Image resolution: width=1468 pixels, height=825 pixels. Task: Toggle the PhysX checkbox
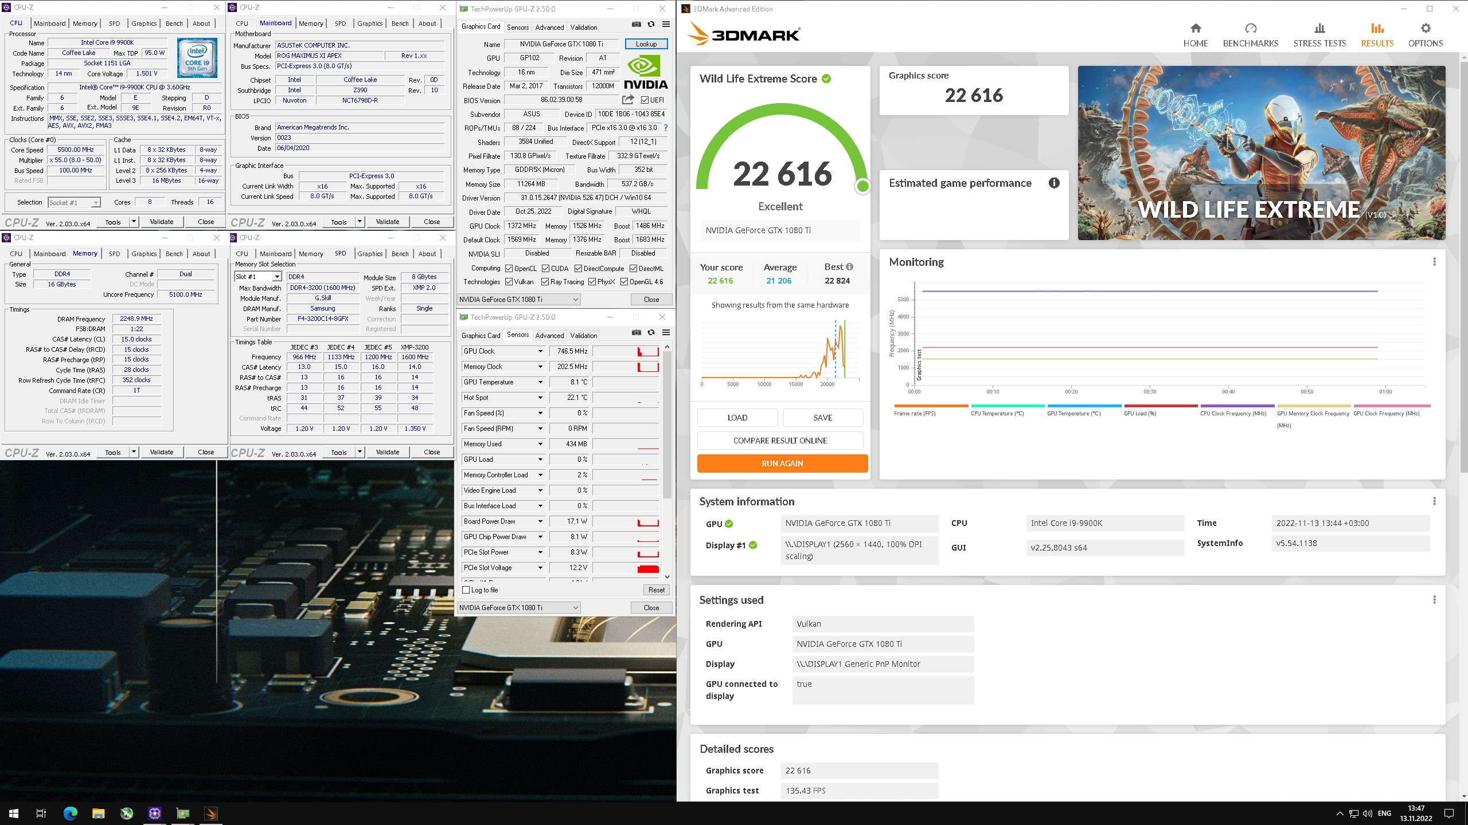592,281
